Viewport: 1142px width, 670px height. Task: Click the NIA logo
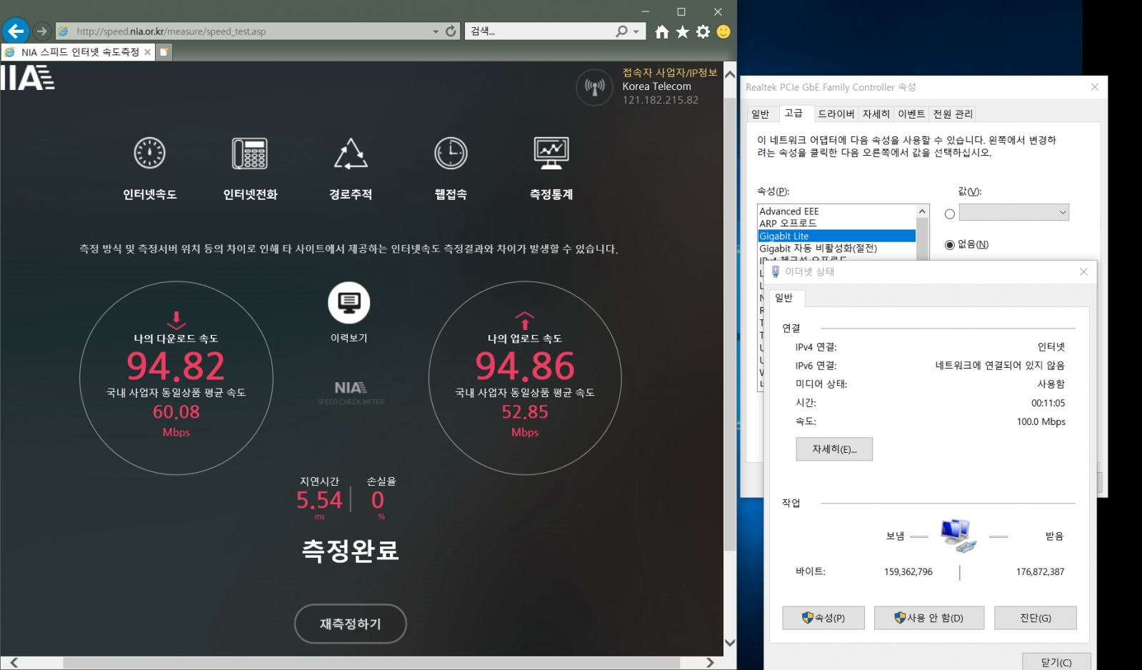27,77
